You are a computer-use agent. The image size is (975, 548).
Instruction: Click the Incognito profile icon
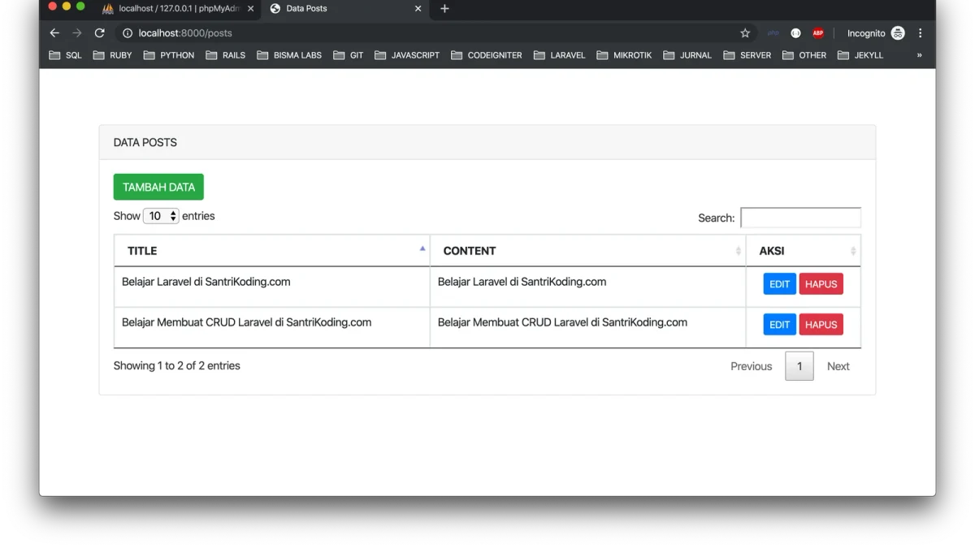[x=898, y=33]
